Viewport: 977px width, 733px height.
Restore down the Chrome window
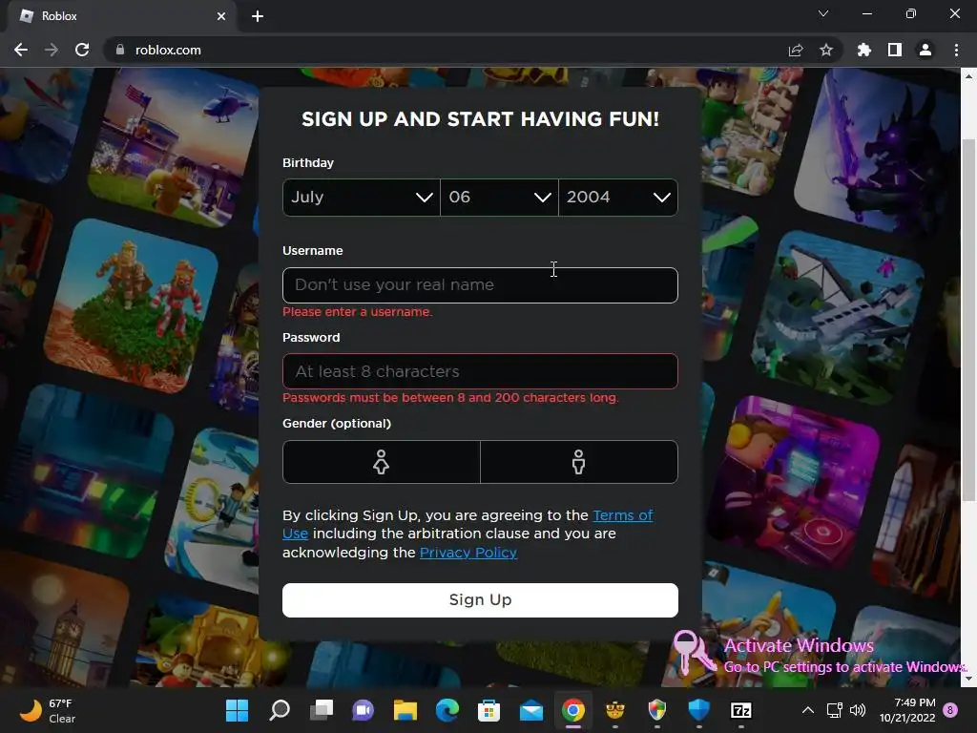pyautogui.click(x=911, y=13)
